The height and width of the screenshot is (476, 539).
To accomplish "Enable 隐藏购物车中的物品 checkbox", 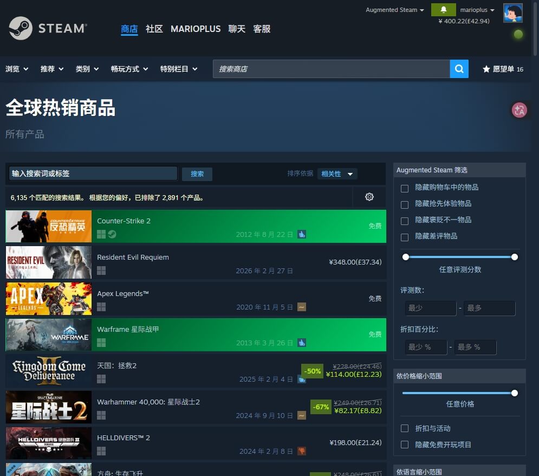I will tap(404, 188).
